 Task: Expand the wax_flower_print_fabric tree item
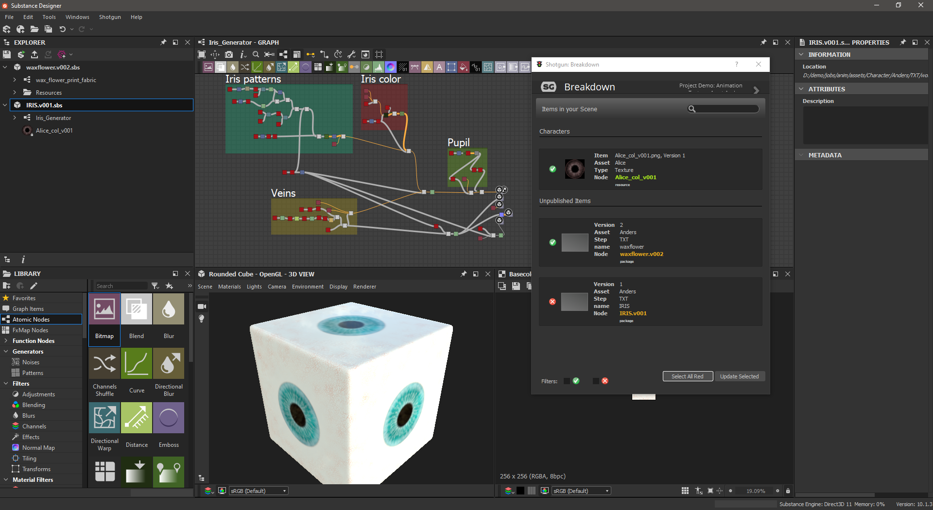pos(15,80)
